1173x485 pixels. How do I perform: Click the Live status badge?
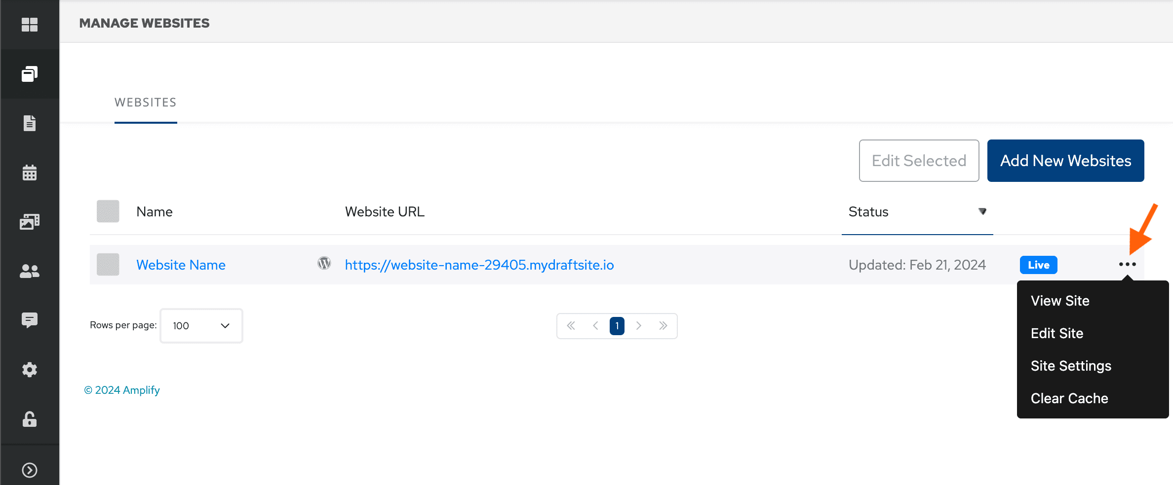pyautogui.click(x=1038, y=264)
